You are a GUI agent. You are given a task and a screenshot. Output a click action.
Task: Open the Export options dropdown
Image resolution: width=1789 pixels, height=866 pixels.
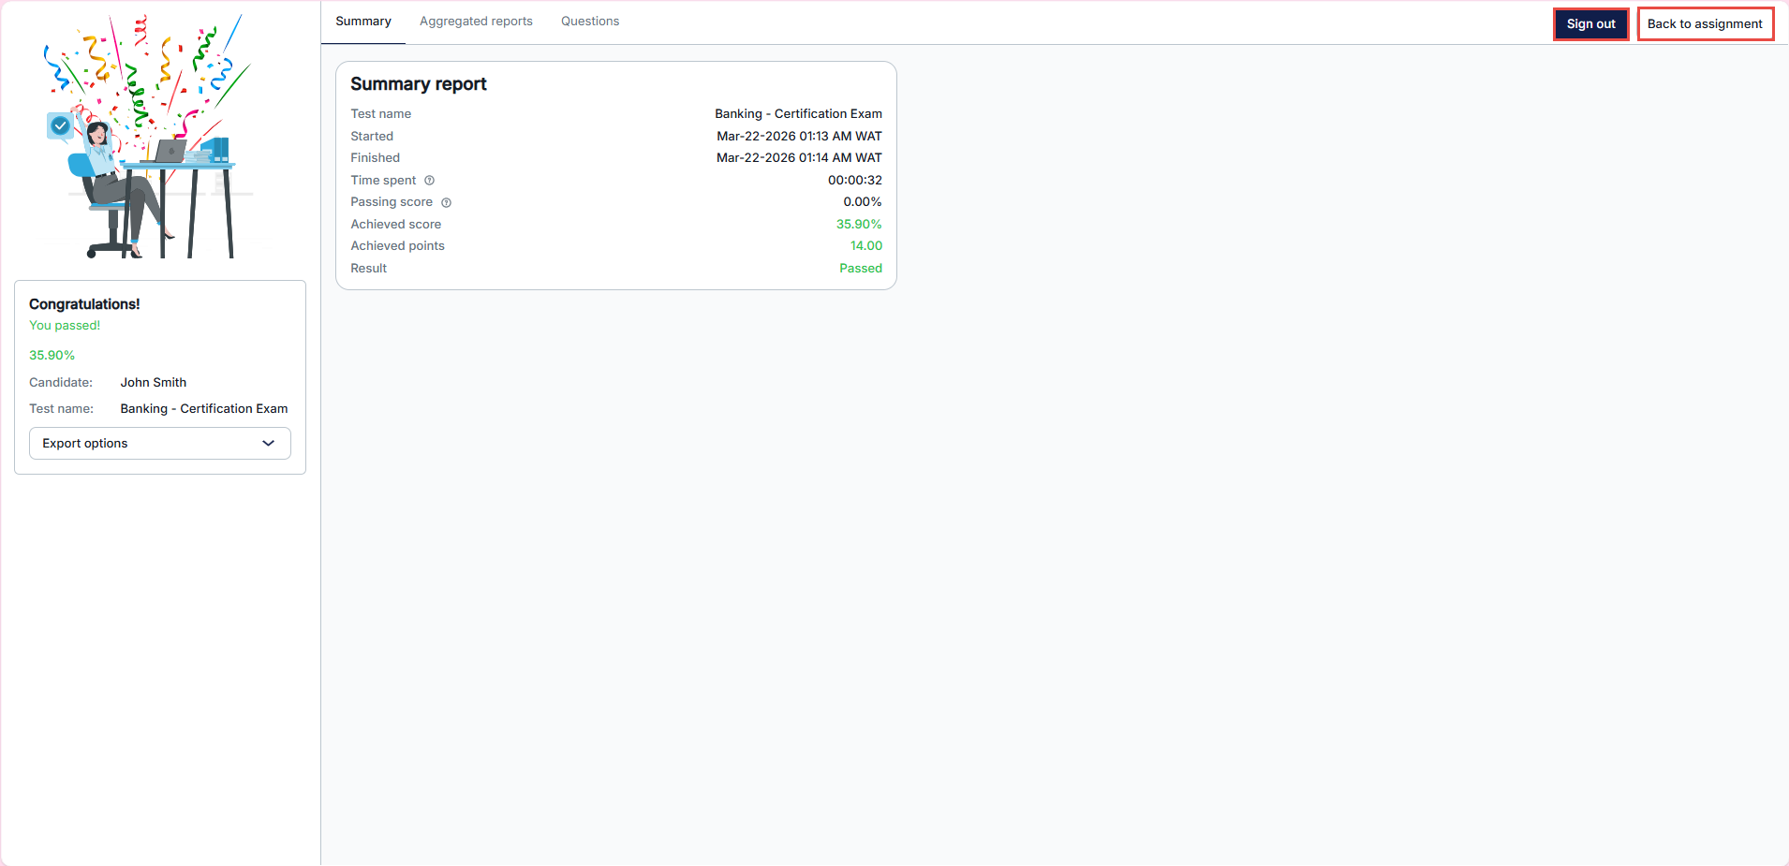160,444
